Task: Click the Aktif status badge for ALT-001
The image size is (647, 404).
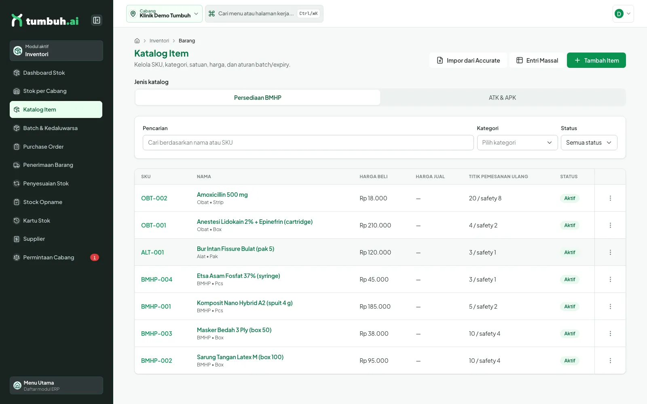Action: coord(570,253)
